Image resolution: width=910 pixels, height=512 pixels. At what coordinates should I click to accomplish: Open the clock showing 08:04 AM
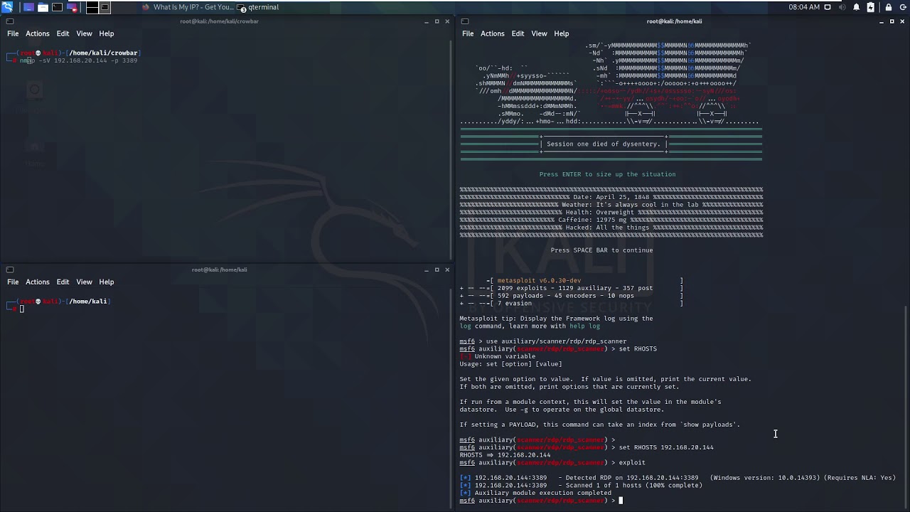(x=804, y=7)
